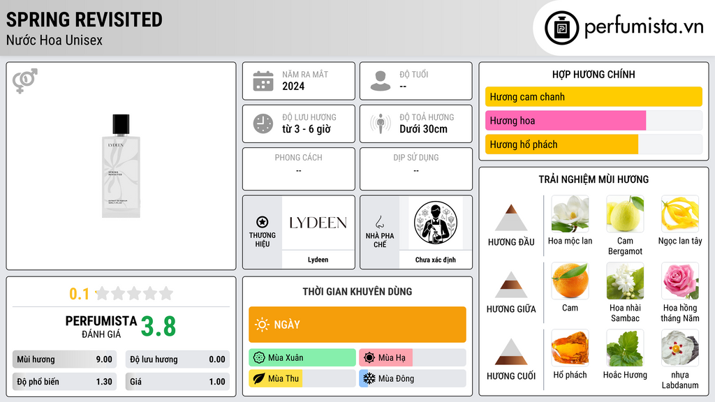715x402 pixels.
Task: Select the Mùa Đông season bar
Action: point(413,378)
